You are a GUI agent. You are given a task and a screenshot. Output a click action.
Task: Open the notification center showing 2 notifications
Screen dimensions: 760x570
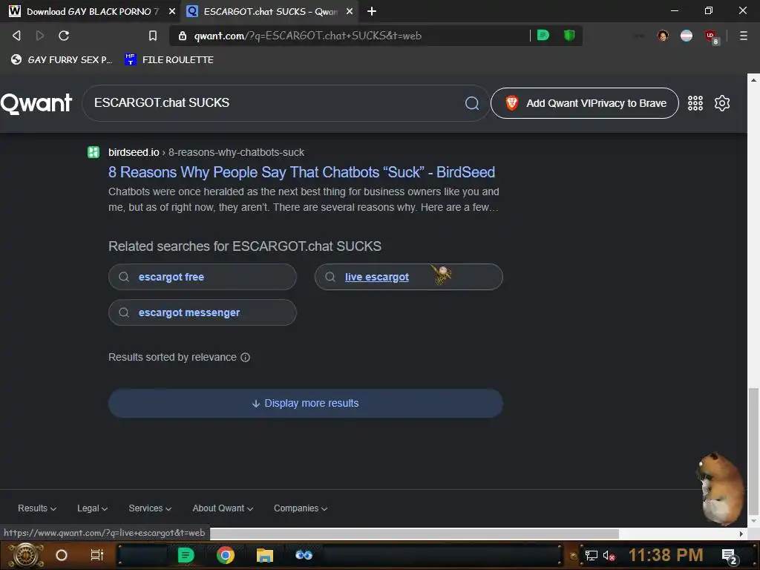730,556
